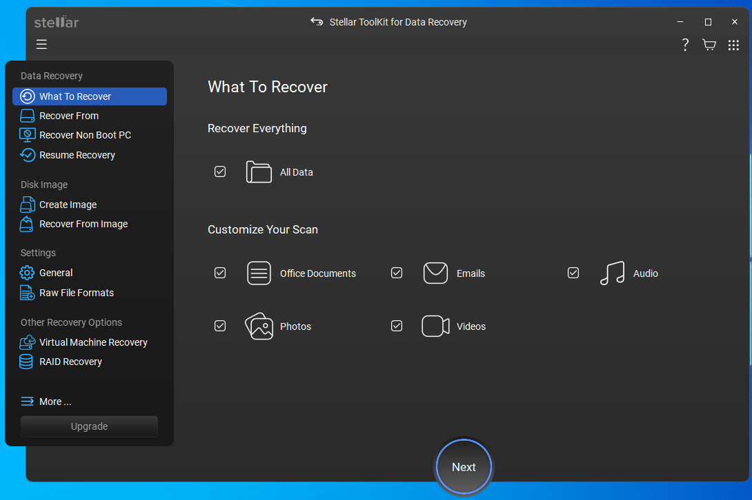Viewport: 752px width, 500px height.
Task: Click the Virtual Machine Recovery icon
Action: click(28, 342)
